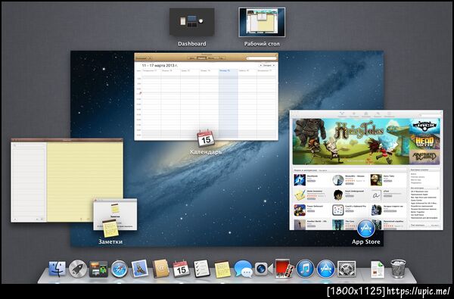
Task: Click Заметки window label
Action: [x=110, y=241]
